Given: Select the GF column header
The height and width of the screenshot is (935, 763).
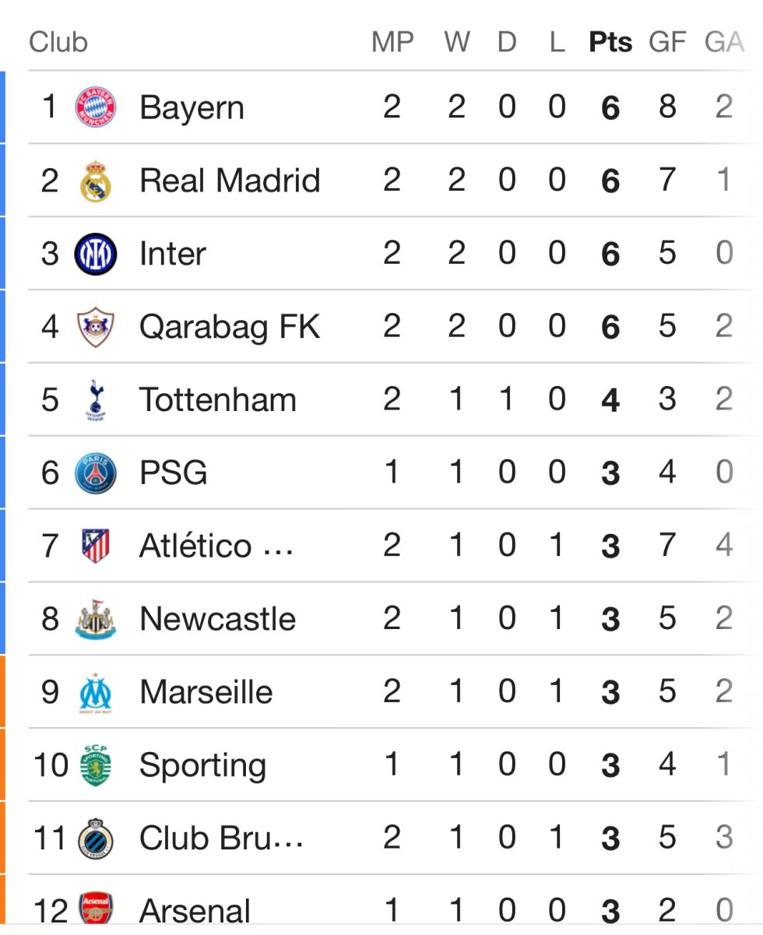Looking at the screenshot, I should click(x=667, y=42).
